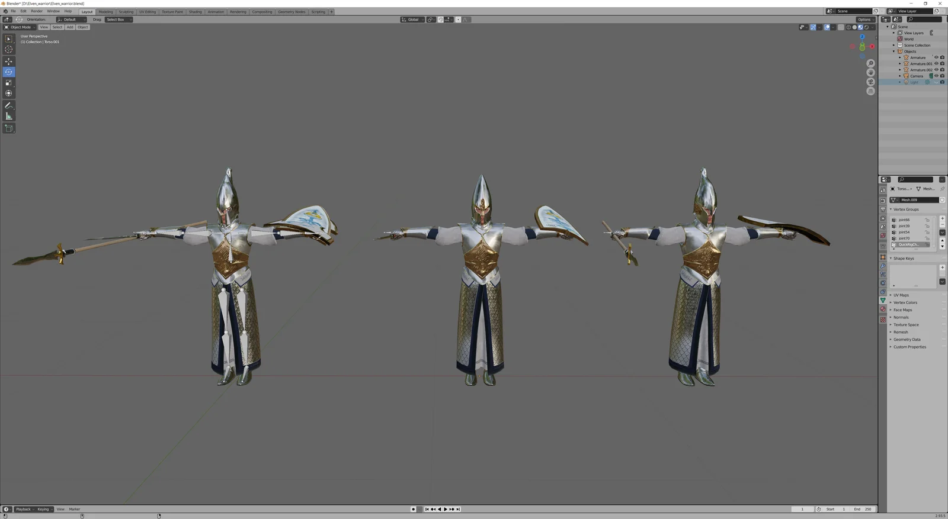
Task: Select the Rotate tool
Action: tap(9, 72)
